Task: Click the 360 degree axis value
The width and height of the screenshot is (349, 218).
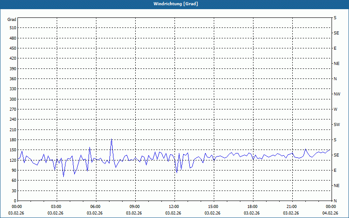Action: click(13, 79)
